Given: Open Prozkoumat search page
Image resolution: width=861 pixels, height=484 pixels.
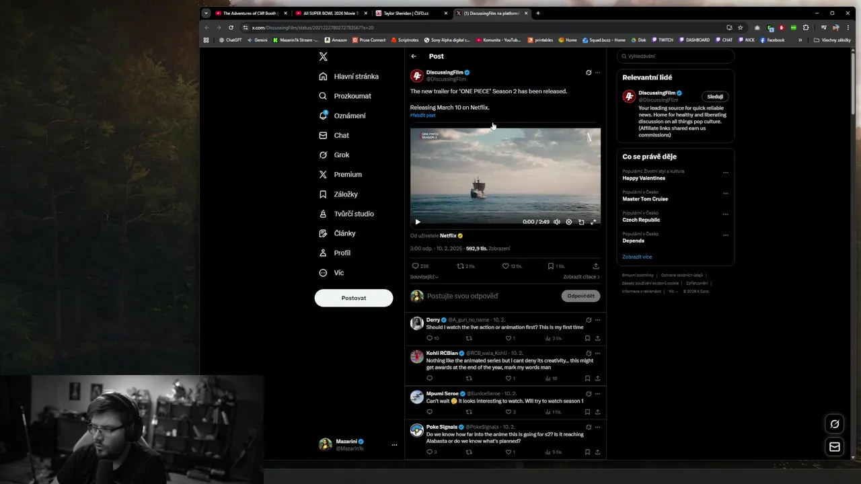Looking at the screenshot, I should click(345, 96).
